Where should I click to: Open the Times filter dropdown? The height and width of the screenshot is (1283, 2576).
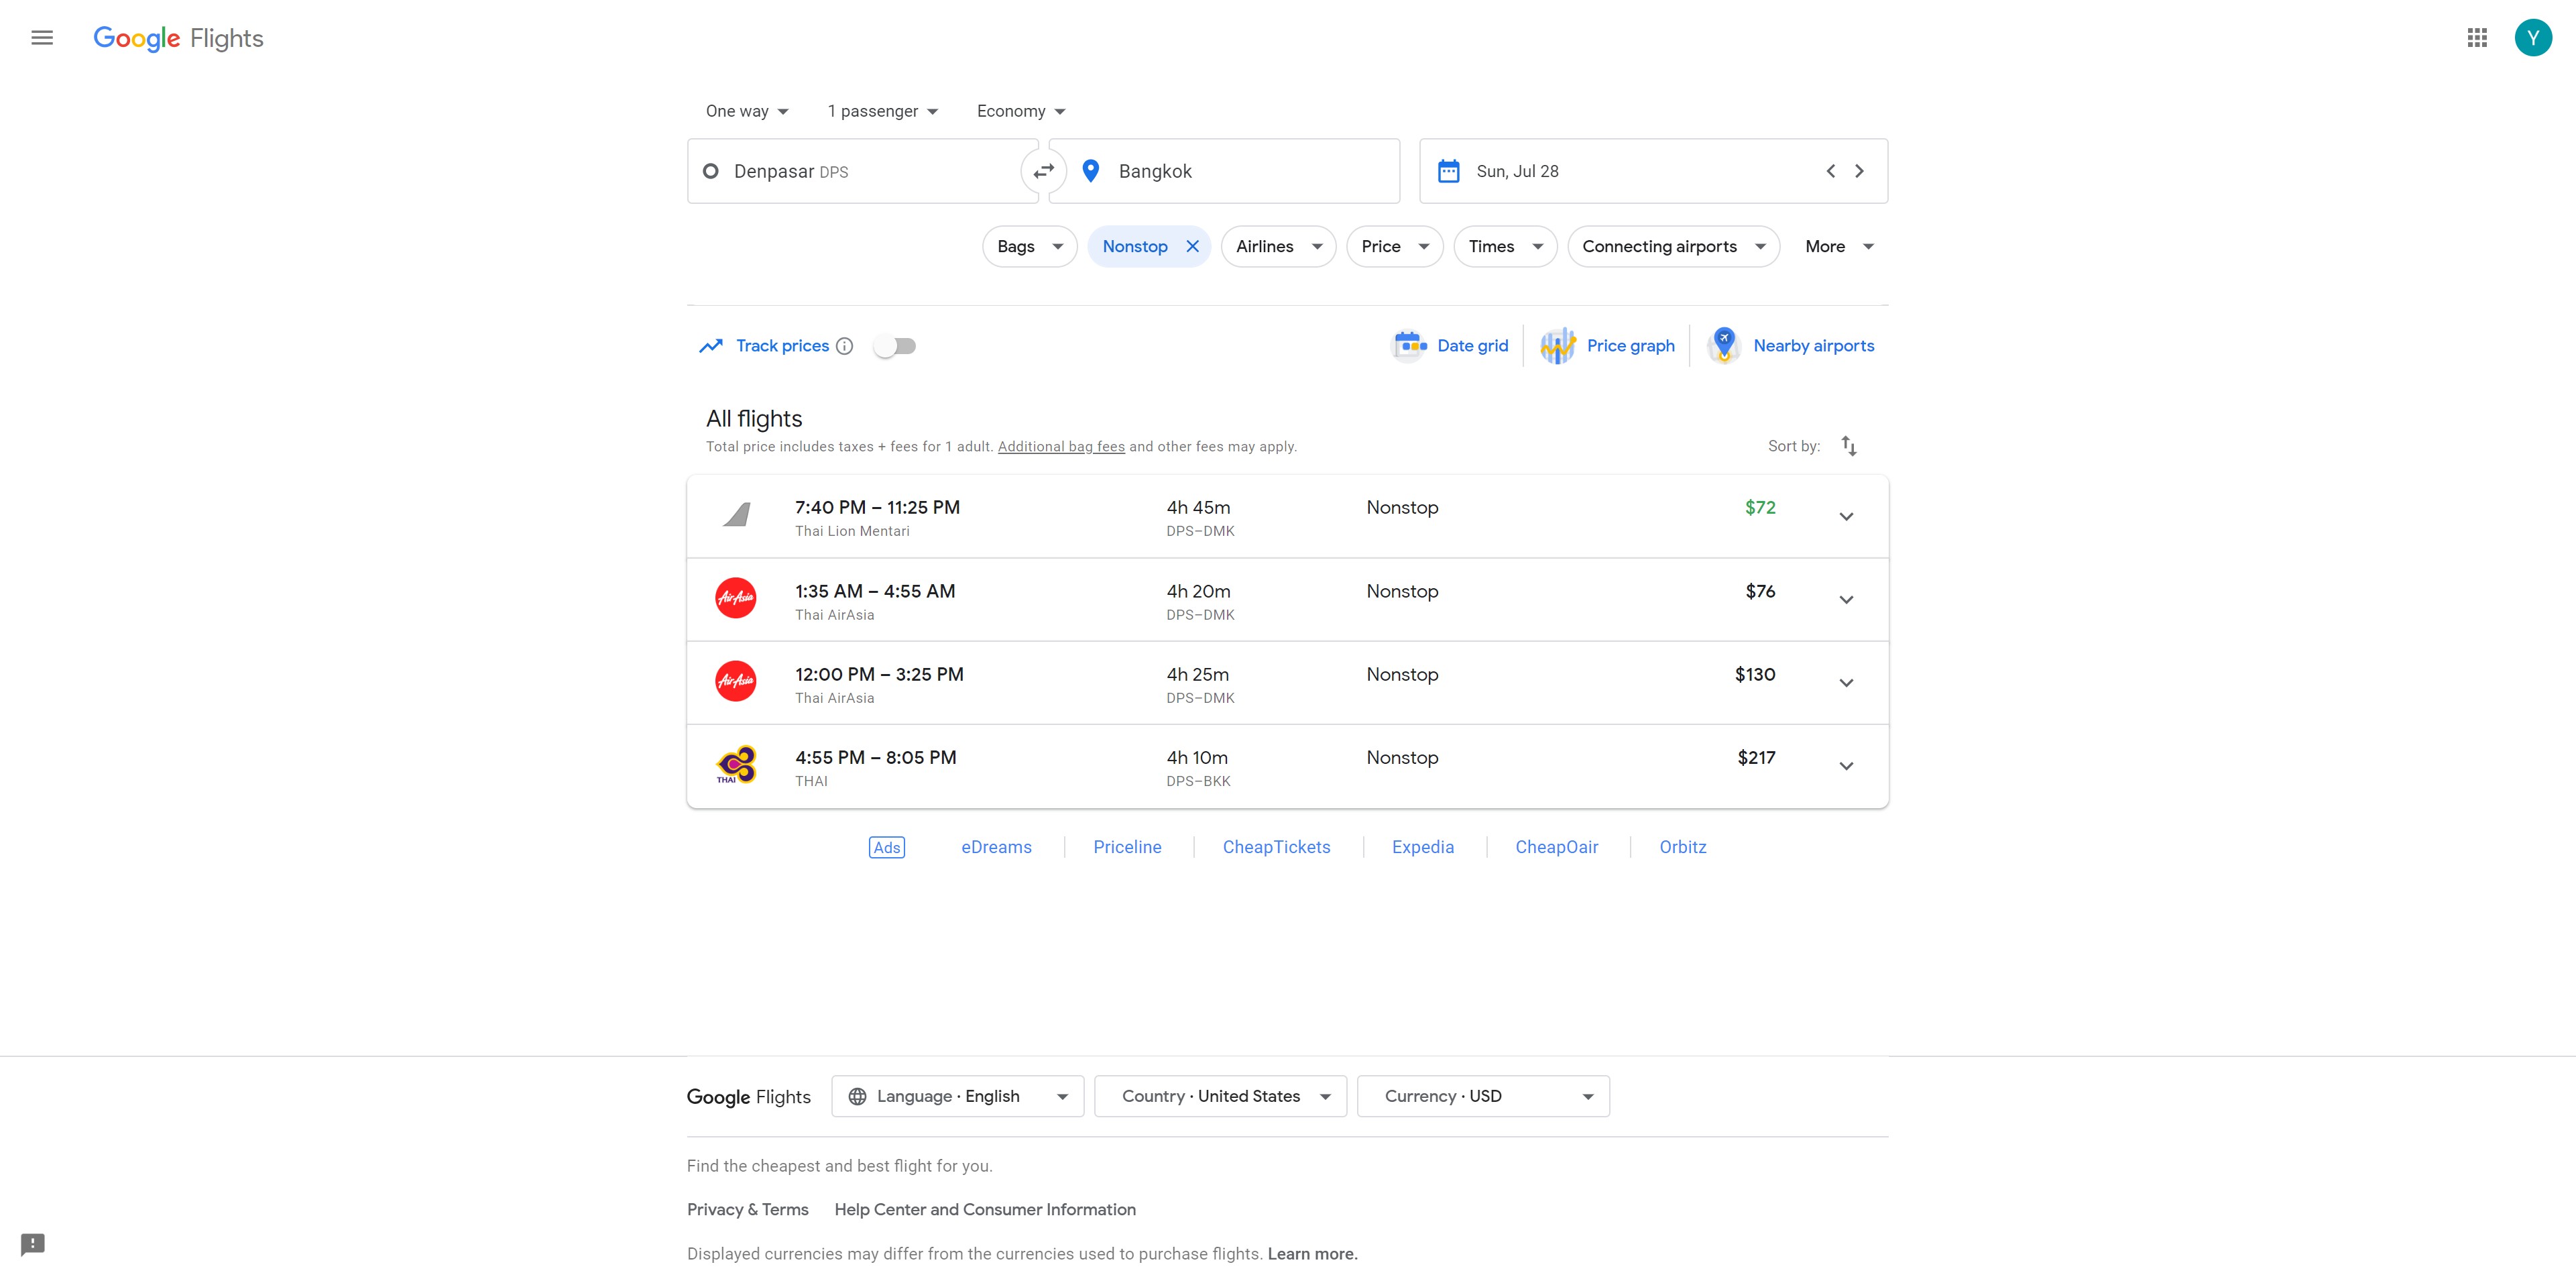pos(1505,246)
